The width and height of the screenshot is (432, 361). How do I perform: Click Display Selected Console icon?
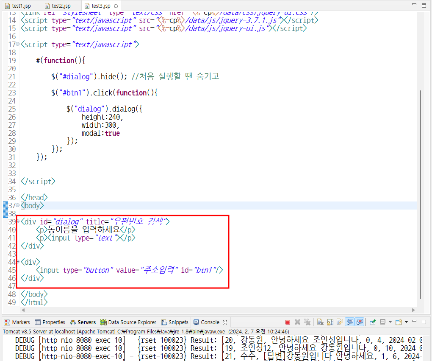click(x=382, y=322)
